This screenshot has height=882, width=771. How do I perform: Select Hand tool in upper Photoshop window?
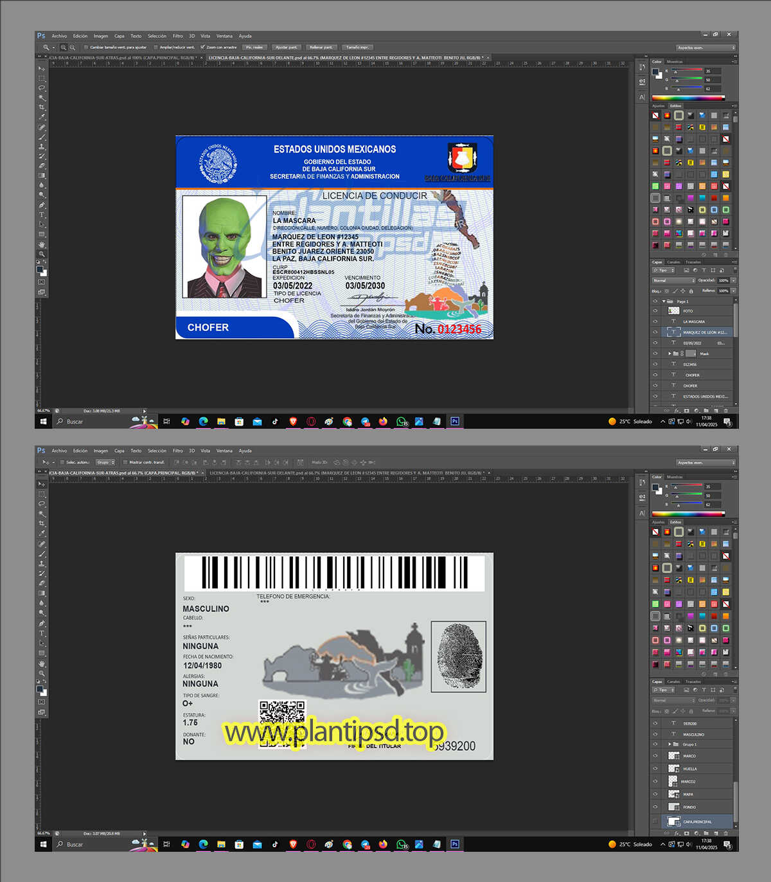tap(42, 244)
